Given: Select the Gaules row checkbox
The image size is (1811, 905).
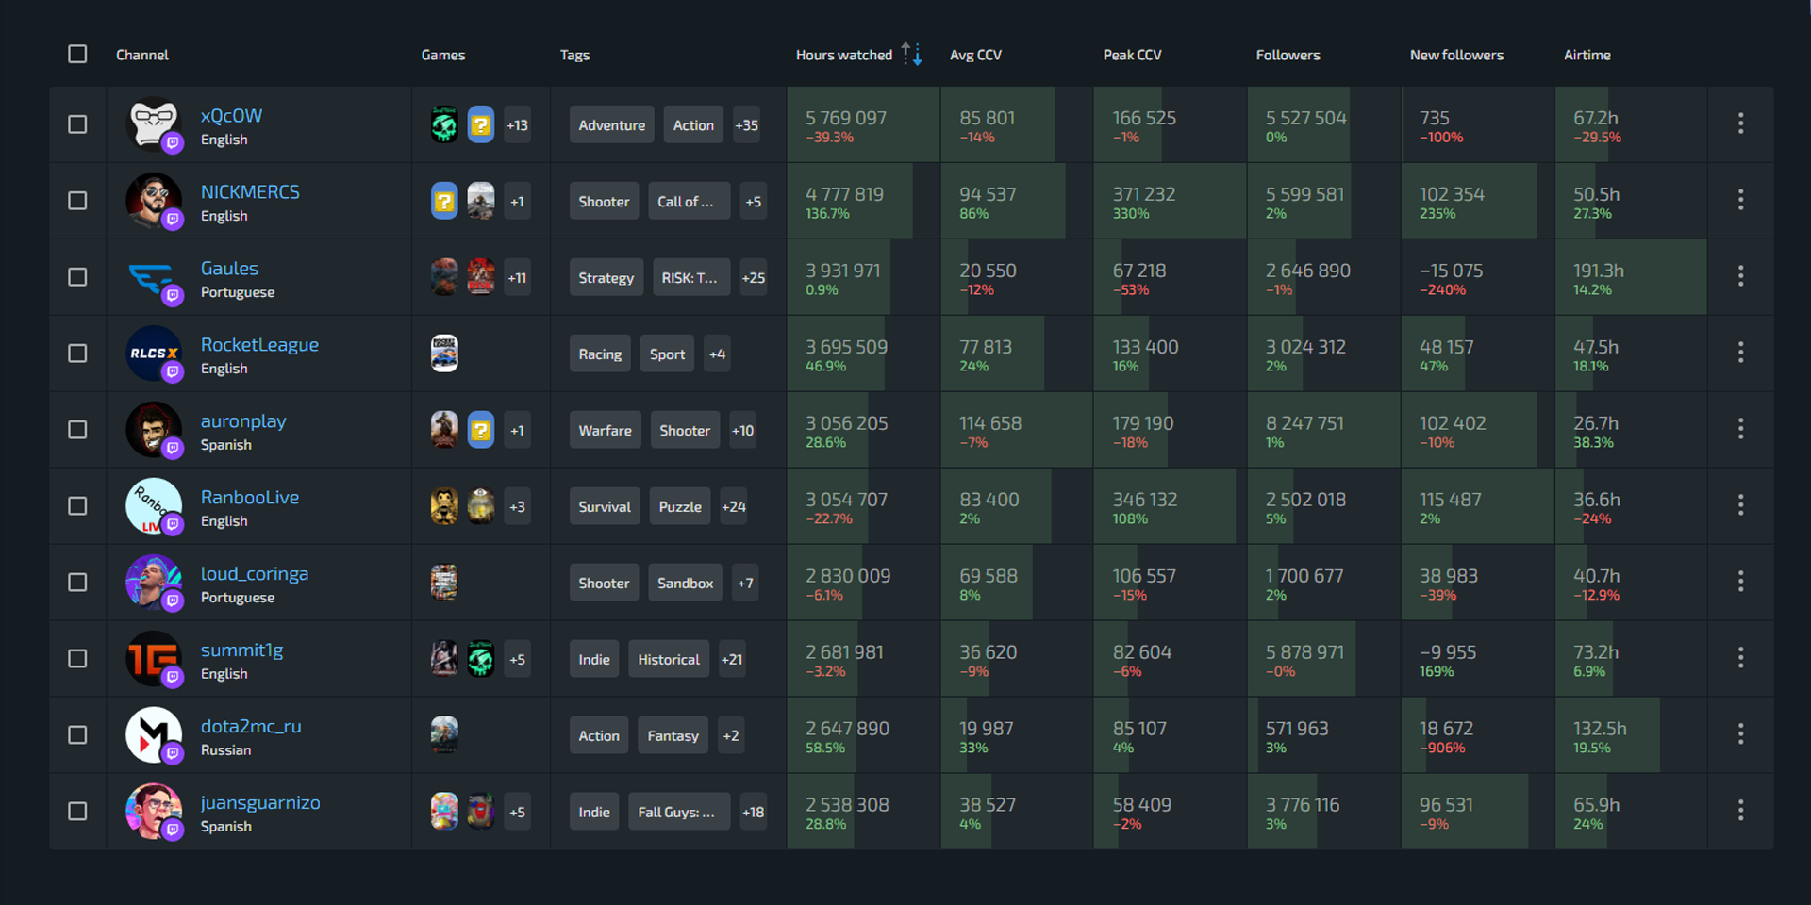Looking at the screenshot, I should [x=77, y=277].
